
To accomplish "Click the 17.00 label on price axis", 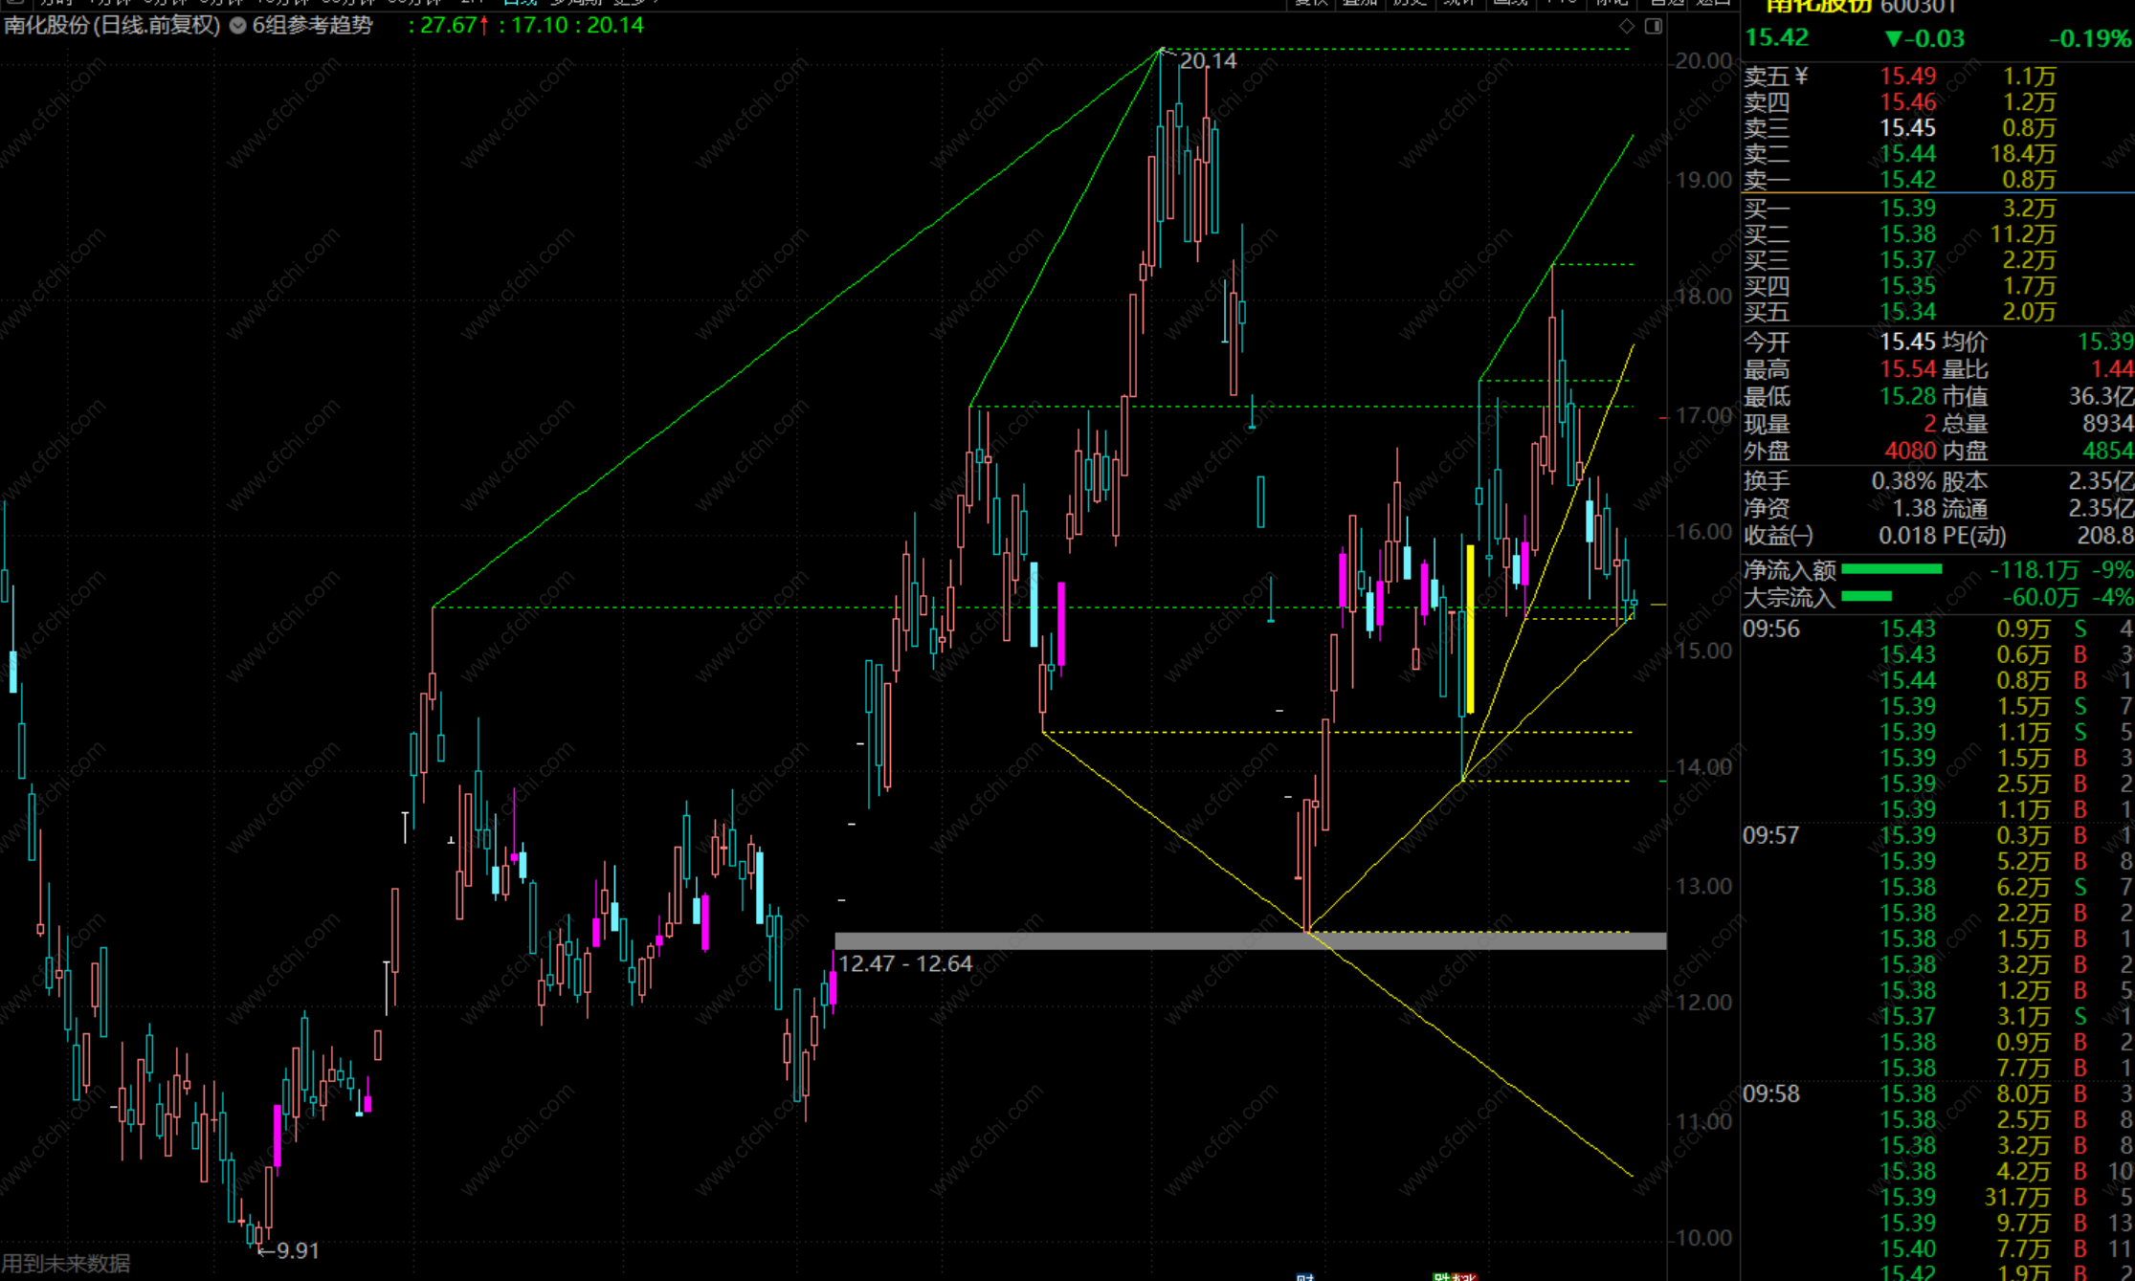I will pos(1703,416).
